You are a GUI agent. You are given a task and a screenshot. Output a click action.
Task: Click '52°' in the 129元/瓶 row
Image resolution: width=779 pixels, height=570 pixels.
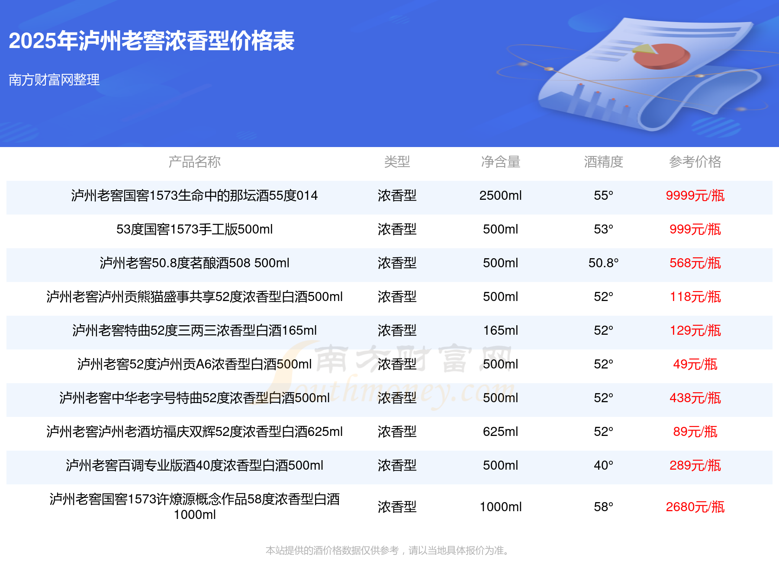click(604, 330)
